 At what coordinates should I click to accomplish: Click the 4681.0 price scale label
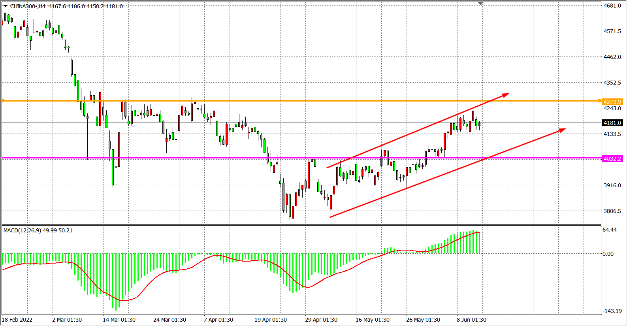coord(612,6)
